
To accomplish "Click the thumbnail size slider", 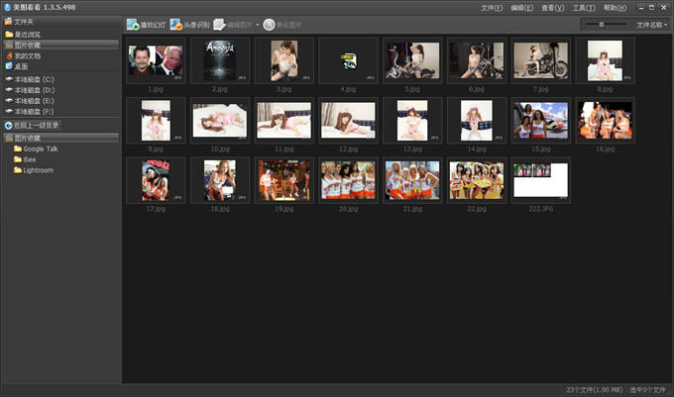I will point(601,24).
